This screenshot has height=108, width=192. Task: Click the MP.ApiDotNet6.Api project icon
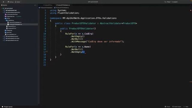(4, 10)
